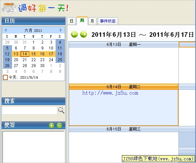
Task: Open the 事件状态 tab
Action: pyautogui.click(x=108, y=21)
